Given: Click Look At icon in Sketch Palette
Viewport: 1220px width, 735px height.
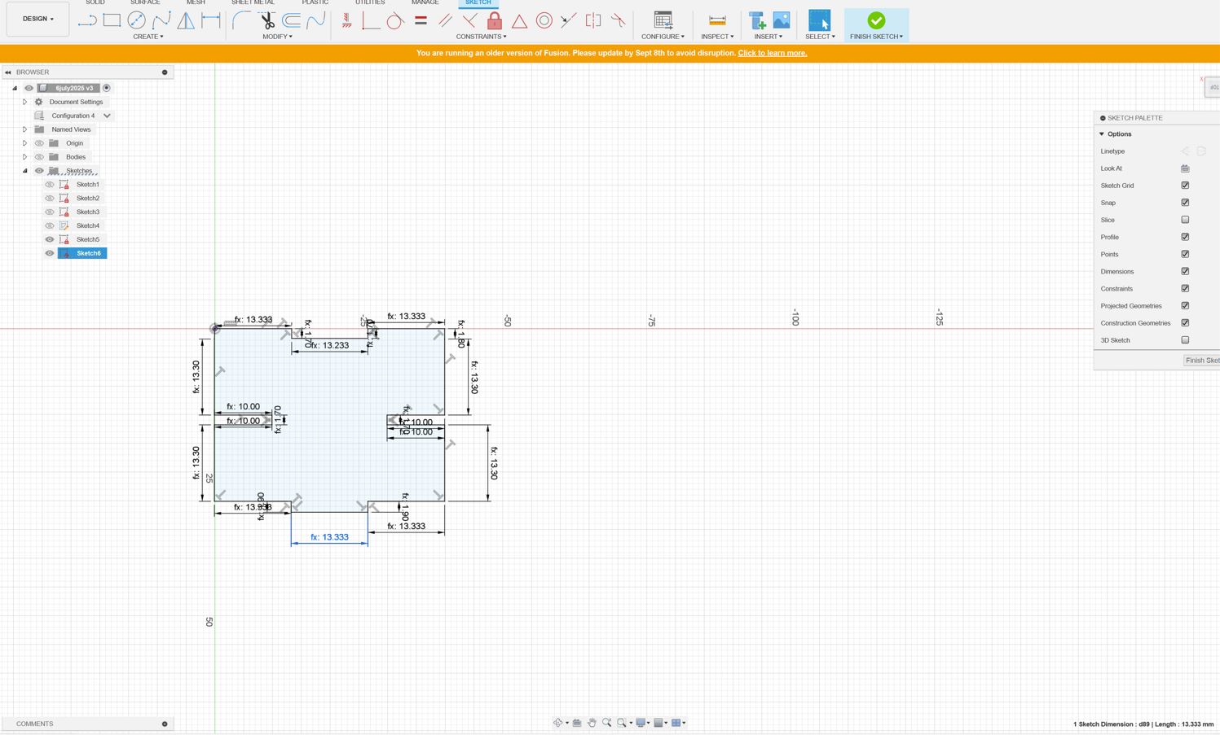Looking at the screenshot, I should click(1185, 168).
